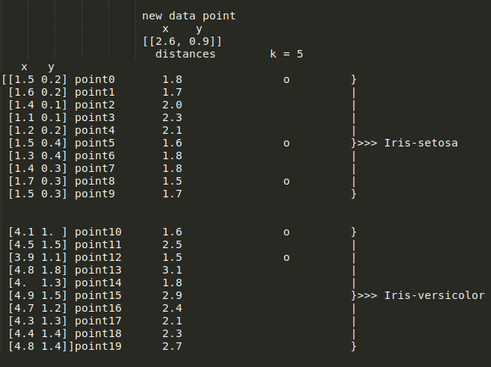Viewport: 491px width, 367px height.
Task: Click the point9 label
Action: coord(95,194)
